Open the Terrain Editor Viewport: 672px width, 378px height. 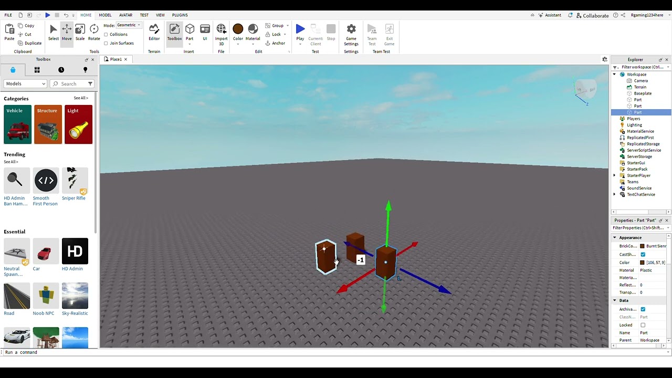point(154,32)
